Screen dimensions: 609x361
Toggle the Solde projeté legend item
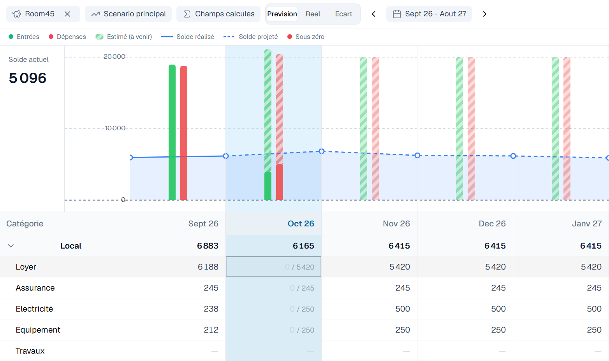pyautogui.click(x=251, y=37)
